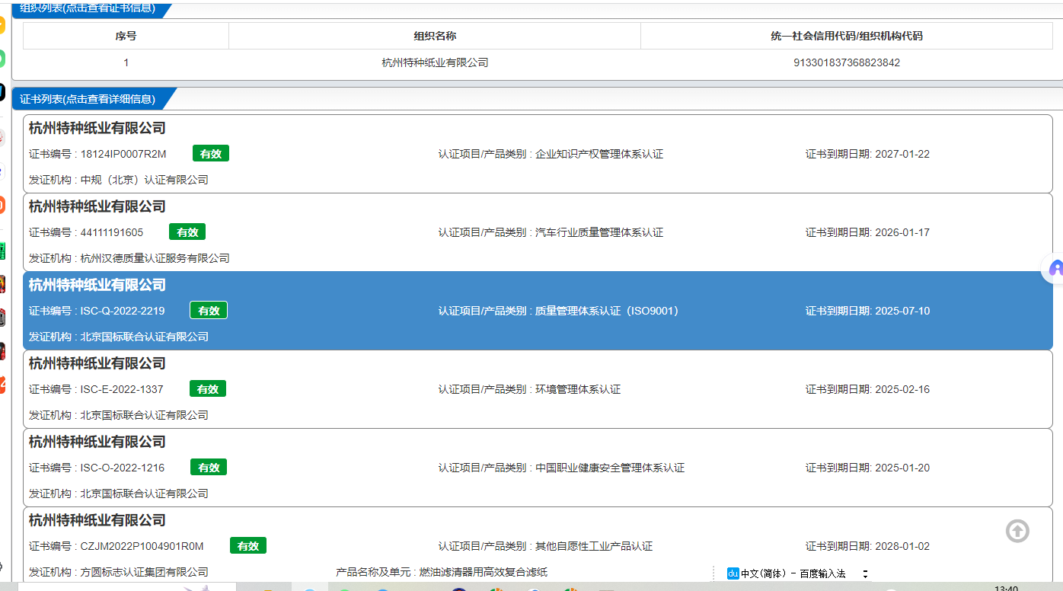Click the 有效 badge beside CZJM2022P1004901R0M
The height and width of the screenshot is (591, 1063).
pos(248,546)
